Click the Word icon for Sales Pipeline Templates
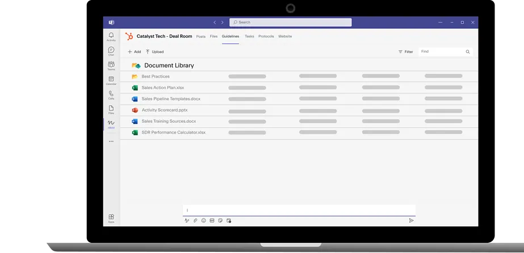Image resolution: width=524 pixels, height=253 pixels. pyautogui.click(x=135, y=99)
